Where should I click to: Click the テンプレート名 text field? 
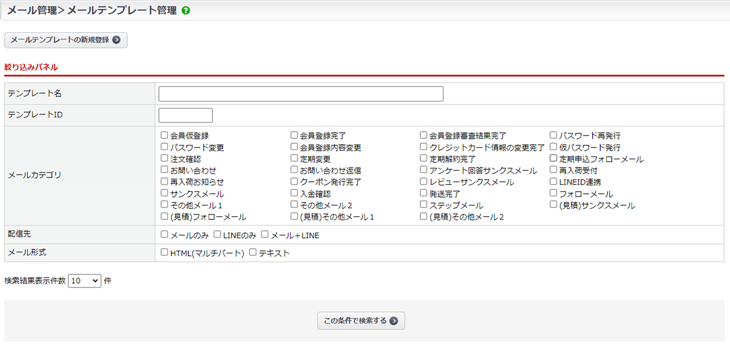pos(301,94)
